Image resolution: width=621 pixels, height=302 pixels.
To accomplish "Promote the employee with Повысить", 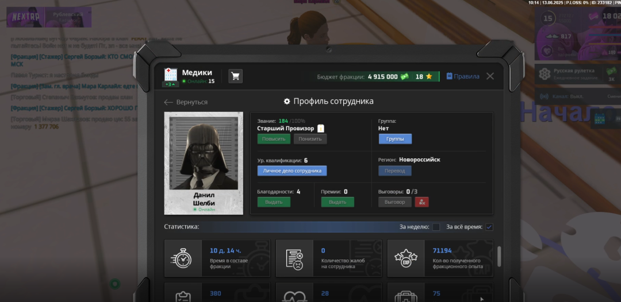I will 274,139.
